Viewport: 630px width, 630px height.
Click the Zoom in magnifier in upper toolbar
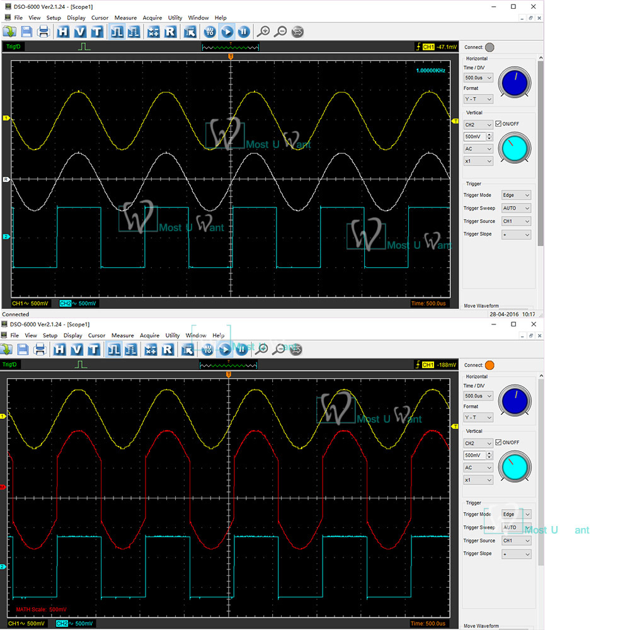point(264,31)
